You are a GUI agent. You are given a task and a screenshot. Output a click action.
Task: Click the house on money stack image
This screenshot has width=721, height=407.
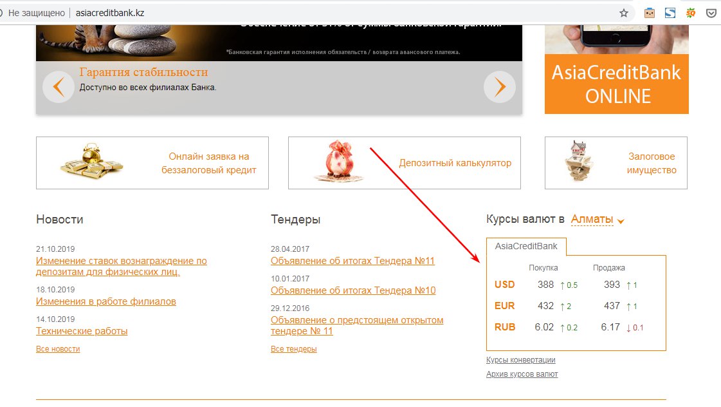(x=578, y=161)
